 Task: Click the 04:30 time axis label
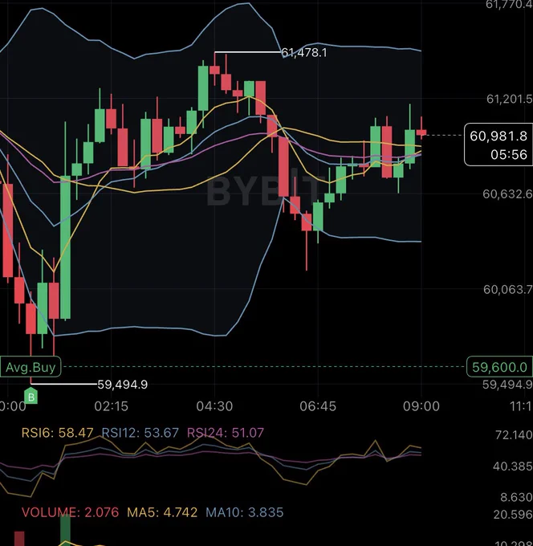pyautogui.click(x=214, y=406)
